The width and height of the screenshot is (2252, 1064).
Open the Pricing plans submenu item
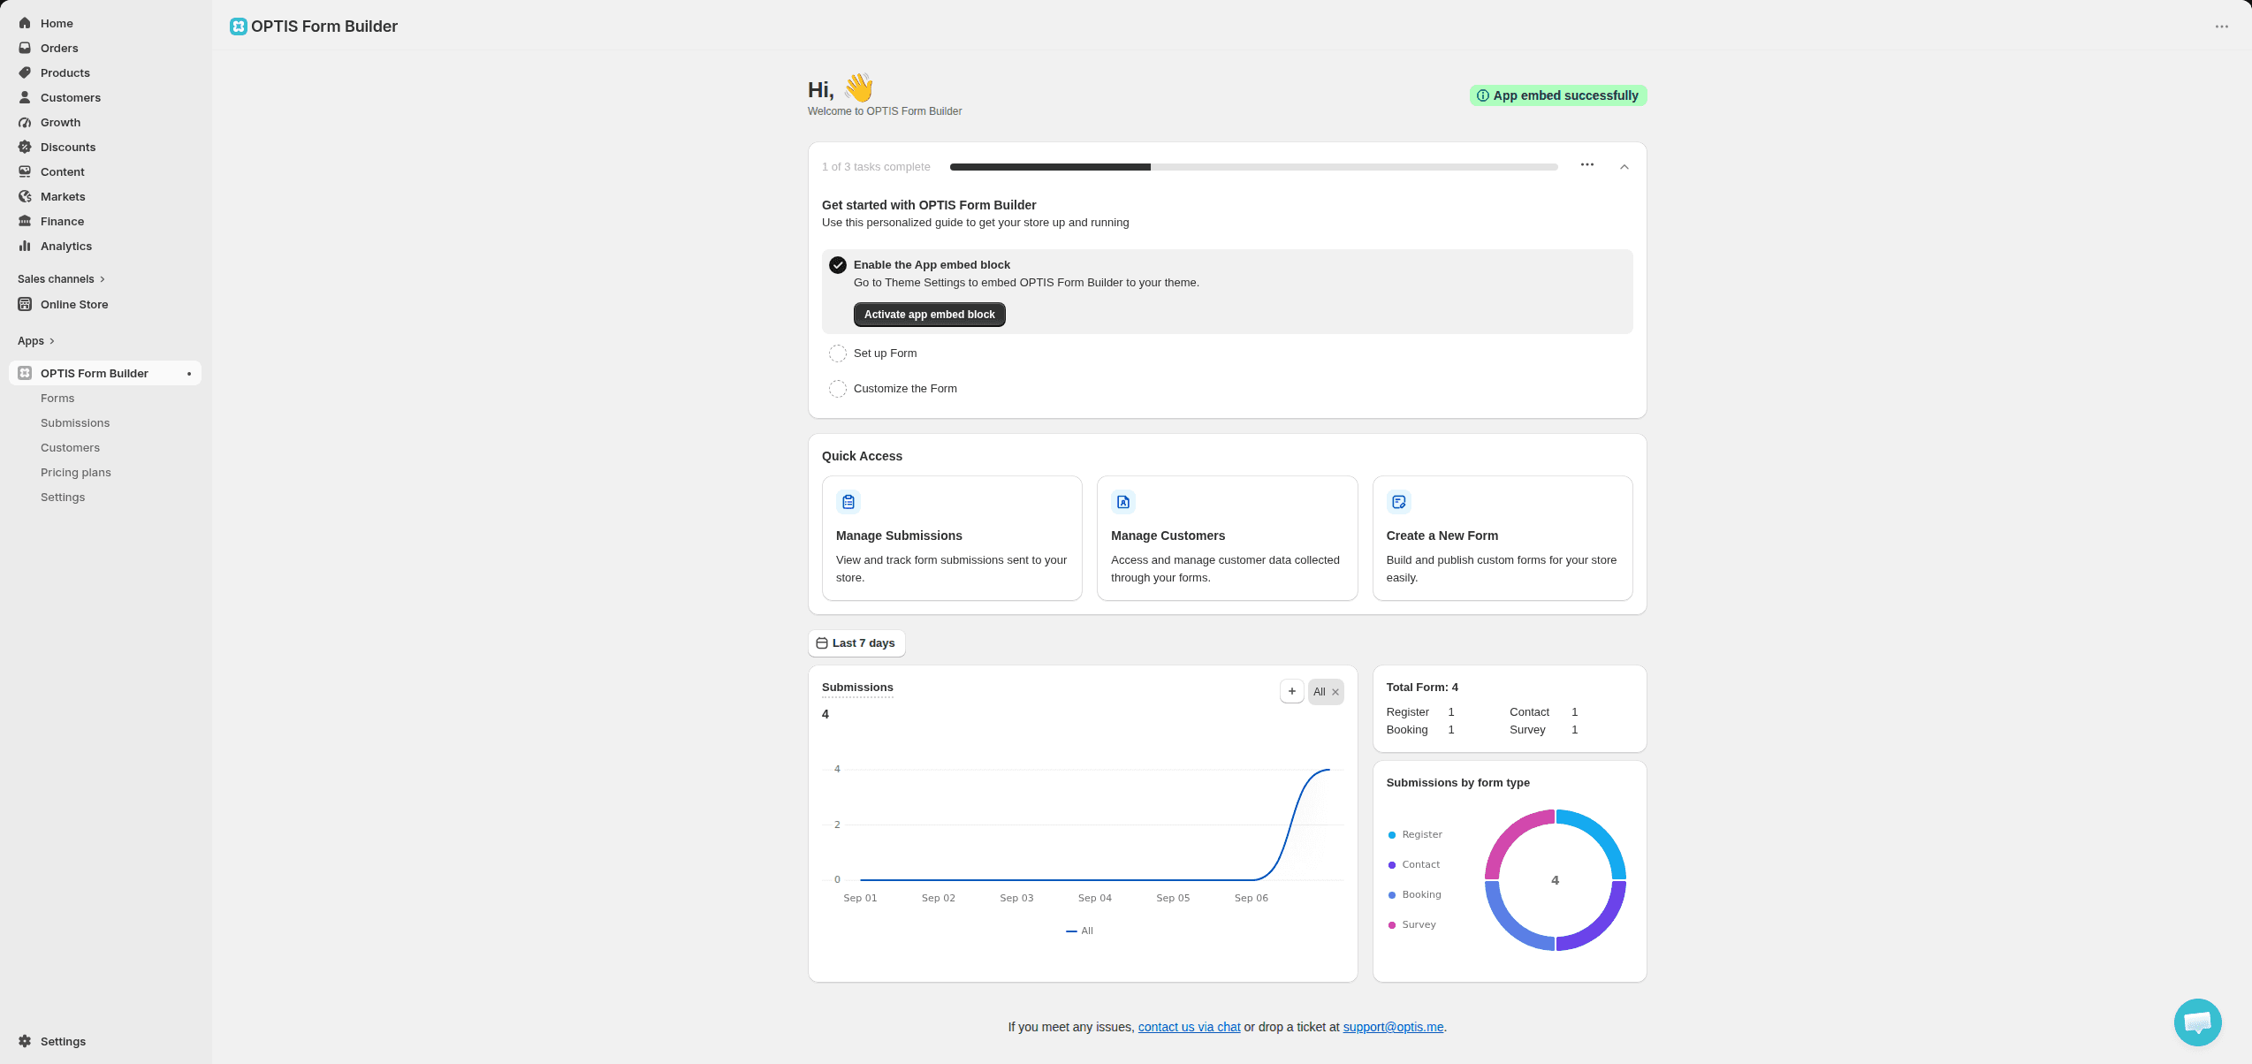(76, 473)
